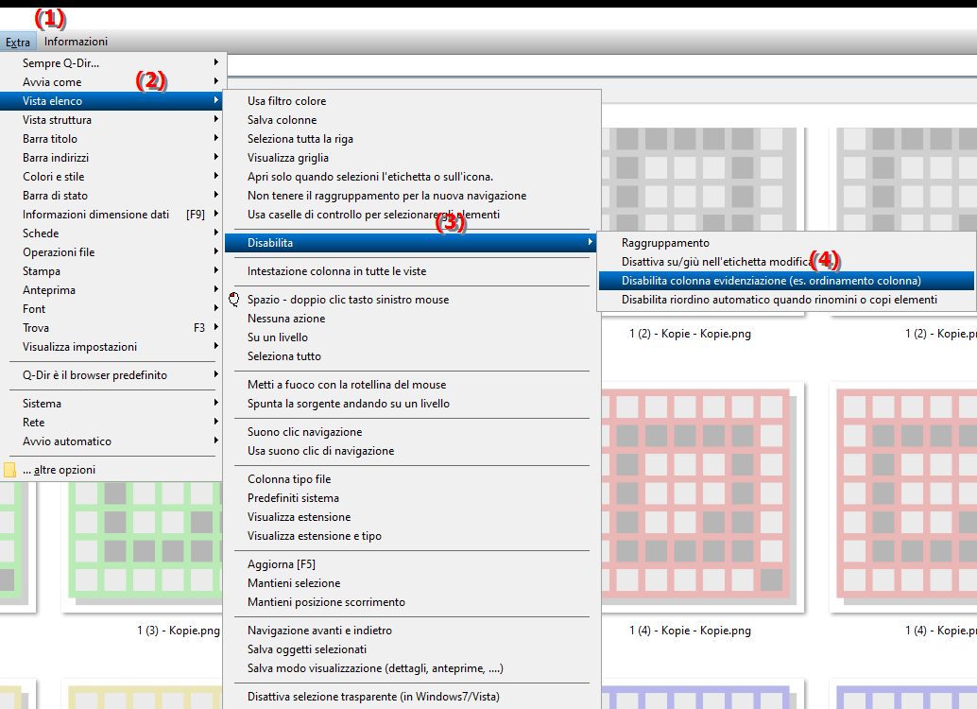Toggle Non tenere il raggruppamento option
Image resolution: width=977 pixels, height=709 pixels.
point(411,195)
